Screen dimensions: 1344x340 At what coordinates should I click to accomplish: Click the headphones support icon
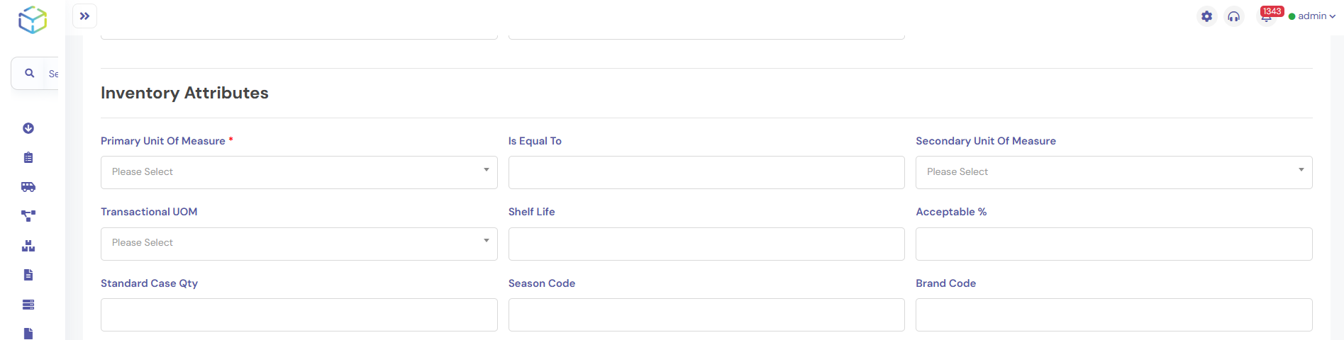point(1234,16)
